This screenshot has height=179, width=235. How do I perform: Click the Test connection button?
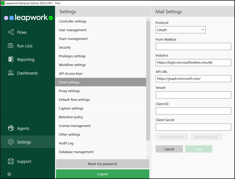tap(172, 137)
